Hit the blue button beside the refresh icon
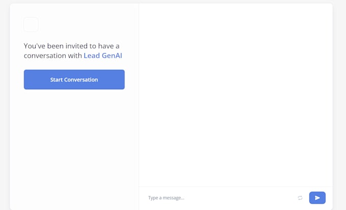 [317, 198]
